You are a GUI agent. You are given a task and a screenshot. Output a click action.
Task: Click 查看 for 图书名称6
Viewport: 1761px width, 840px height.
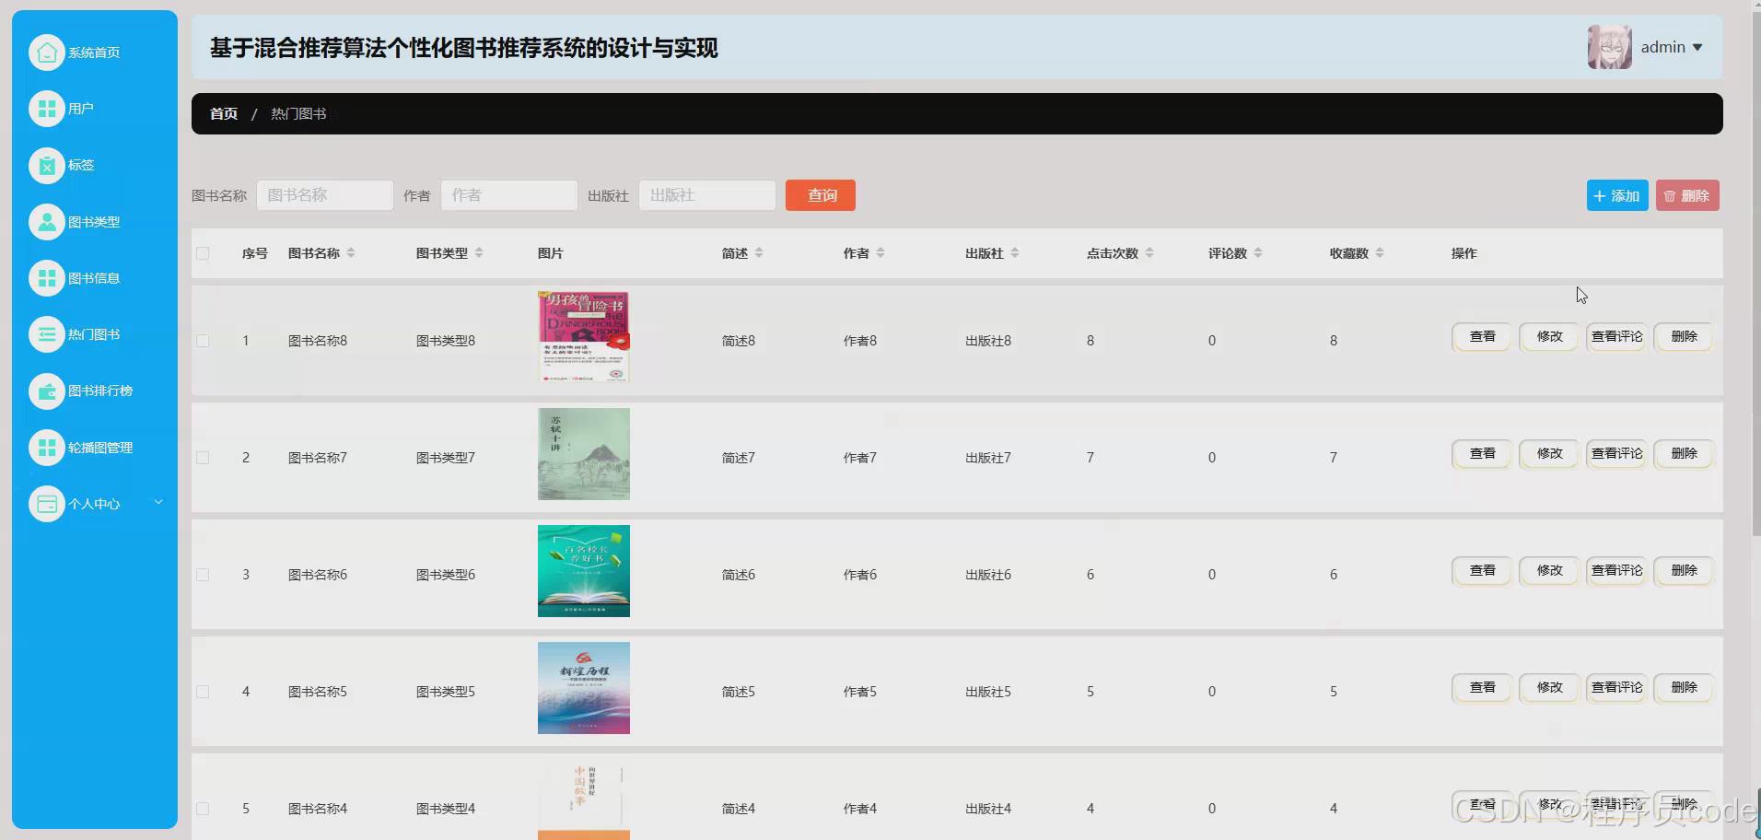tap(1482, 571)
